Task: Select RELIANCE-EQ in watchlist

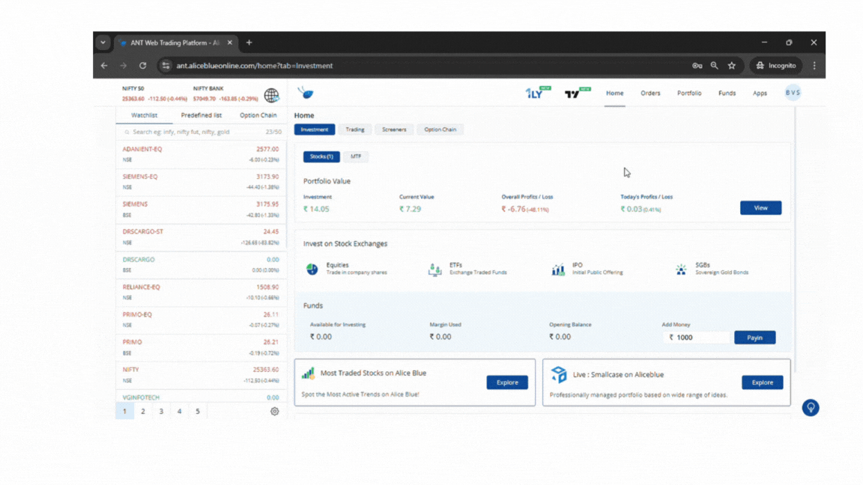Action: (x=201, y=293)
